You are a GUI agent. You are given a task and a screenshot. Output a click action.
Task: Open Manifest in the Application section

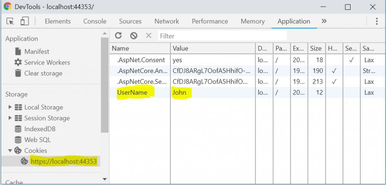click(37, 52)
